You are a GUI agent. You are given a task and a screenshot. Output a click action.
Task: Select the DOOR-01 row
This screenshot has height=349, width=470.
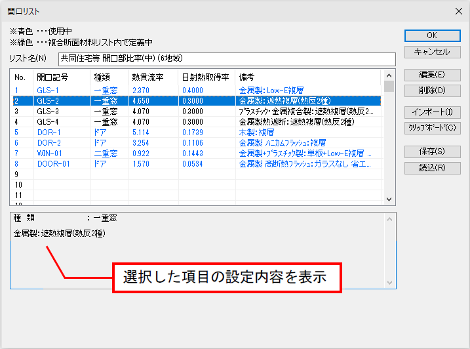[197, 164]
